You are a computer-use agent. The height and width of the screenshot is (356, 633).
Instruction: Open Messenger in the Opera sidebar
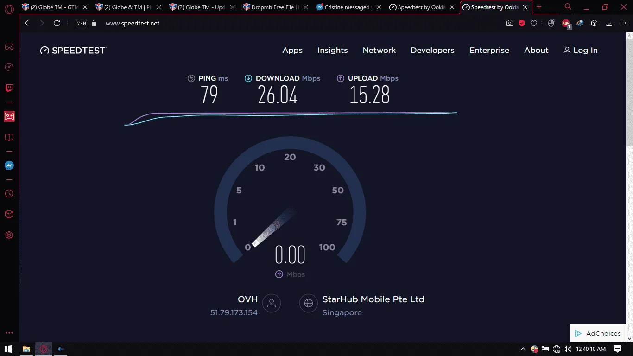(9, 165)
